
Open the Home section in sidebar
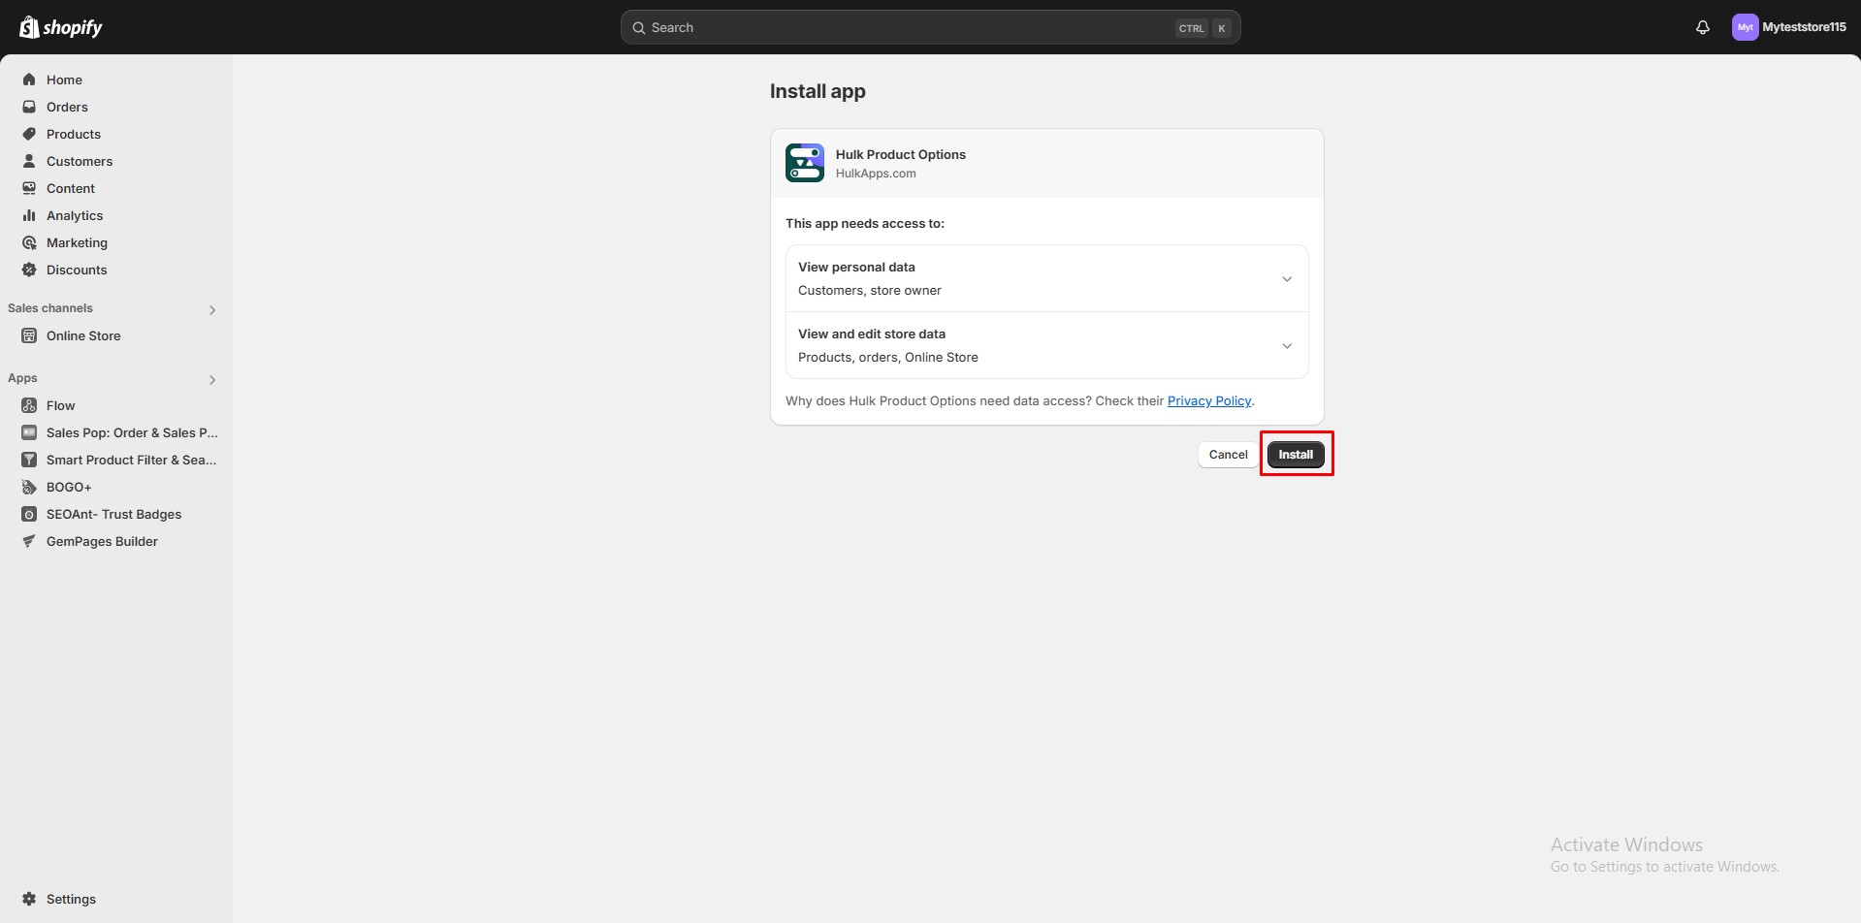64,80
